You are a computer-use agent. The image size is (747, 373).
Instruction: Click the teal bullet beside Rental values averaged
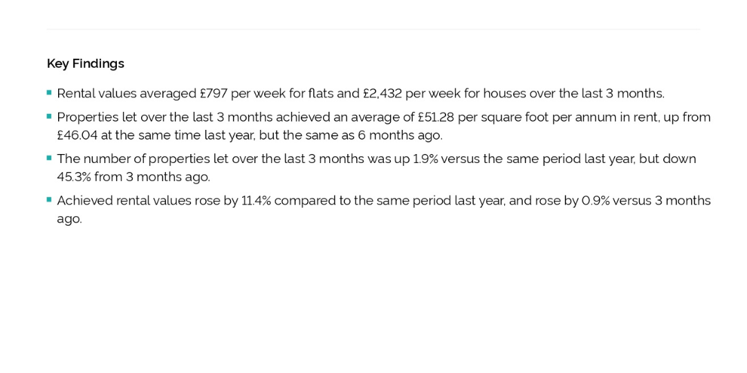49,93
